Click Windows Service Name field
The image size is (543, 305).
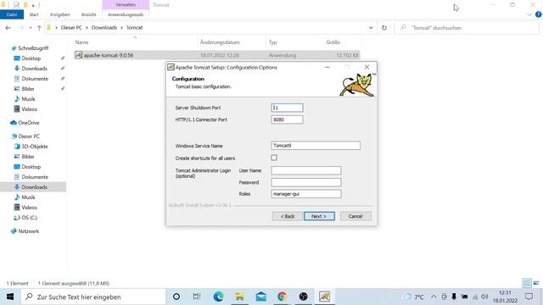tap(316, 146)
